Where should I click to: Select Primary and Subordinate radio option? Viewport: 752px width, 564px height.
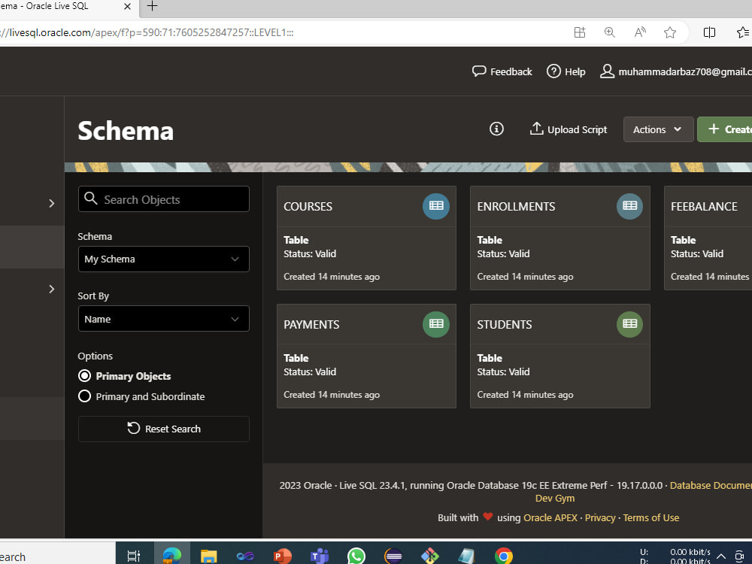84,396
